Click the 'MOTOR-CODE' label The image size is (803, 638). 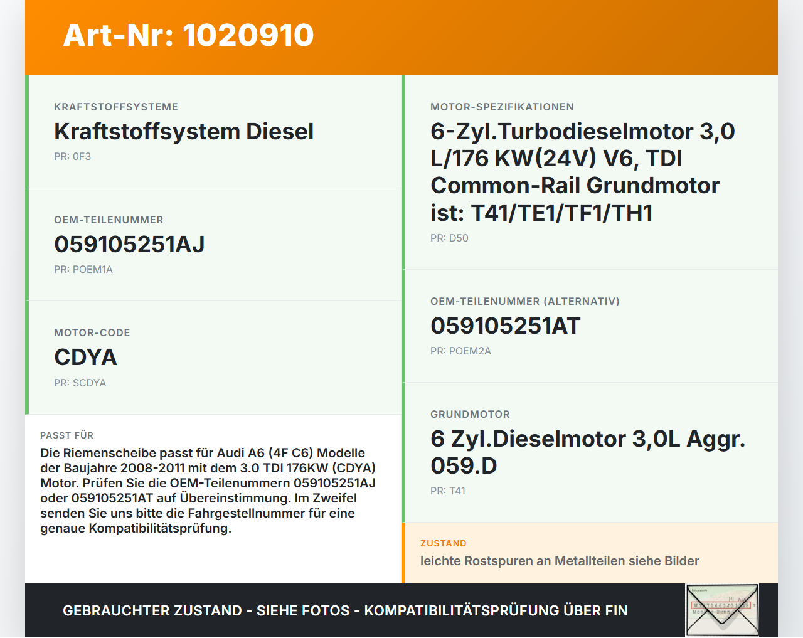[x=92, y=333]
